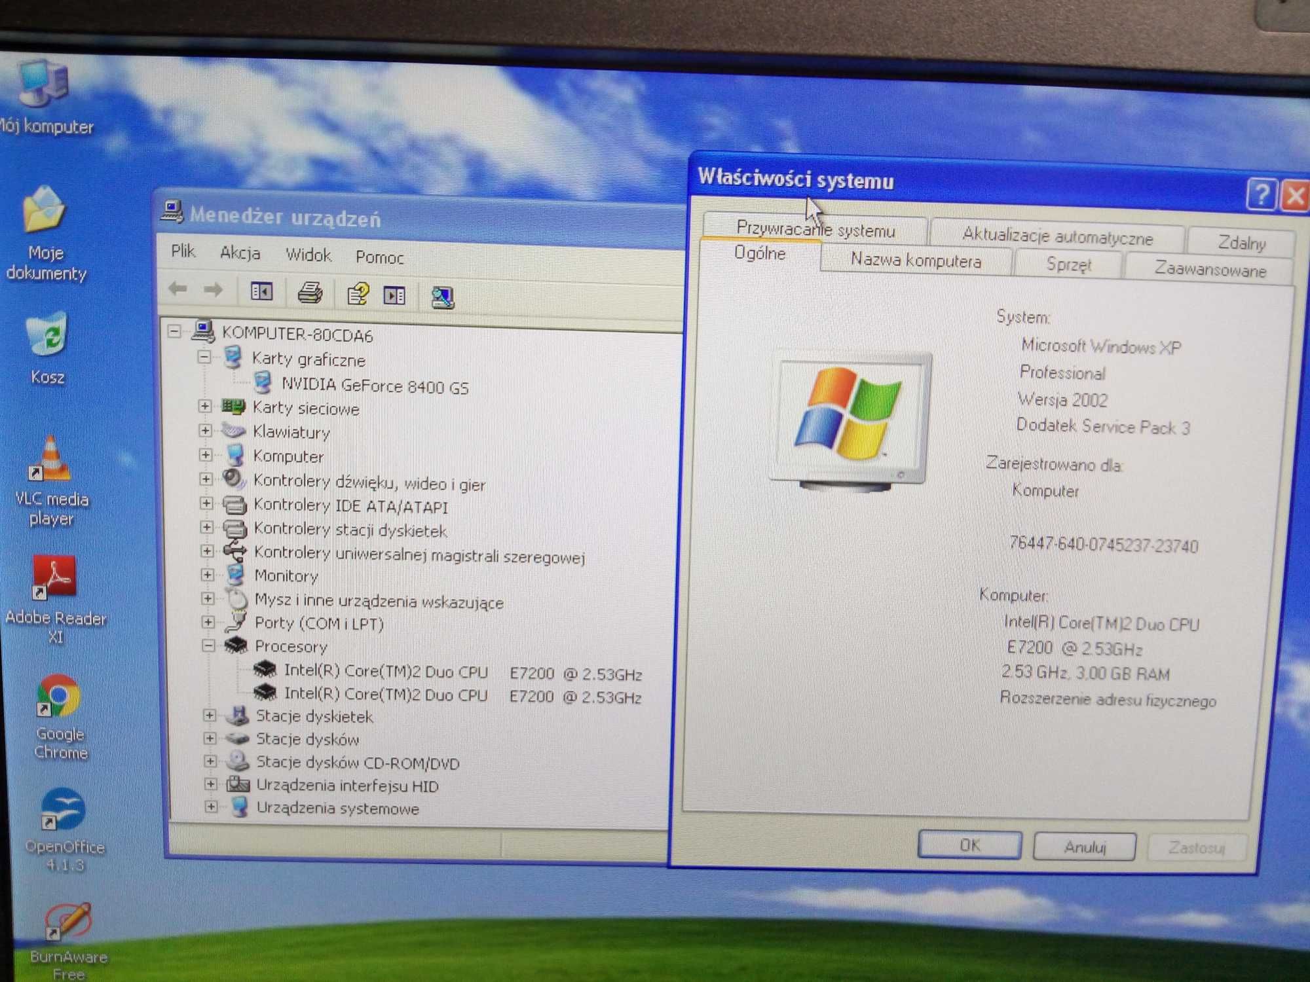This screenshot has height=982, width=1310.
Task: Launch VLC media player shortcut
Action: click(x=50, y=458)
